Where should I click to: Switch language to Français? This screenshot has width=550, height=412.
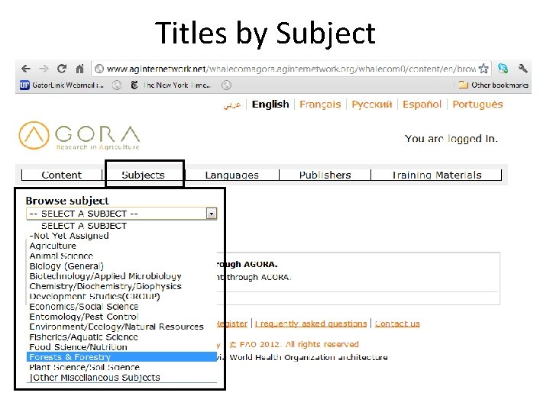point(320,105)
